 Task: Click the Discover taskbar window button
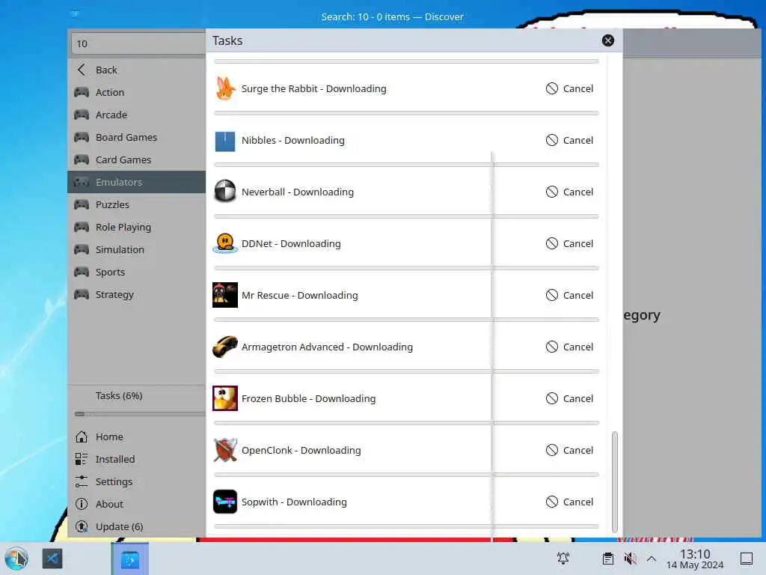[x=130, y=559]
